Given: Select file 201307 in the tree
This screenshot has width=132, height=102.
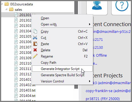Looking at the screenshot, I should click(x=25, y=47).
